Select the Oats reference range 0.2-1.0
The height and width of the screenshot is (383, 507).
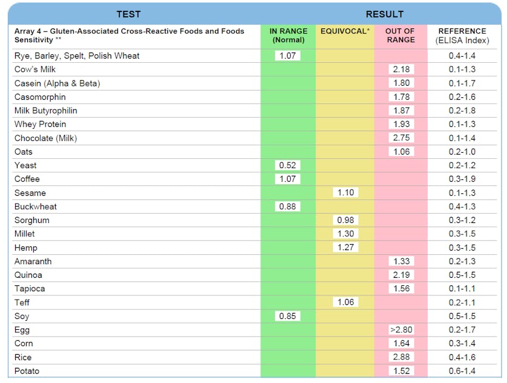(x=462, y=152)
